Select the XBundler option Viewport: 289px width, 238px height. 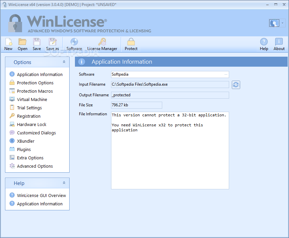click(x=26, y=141)
